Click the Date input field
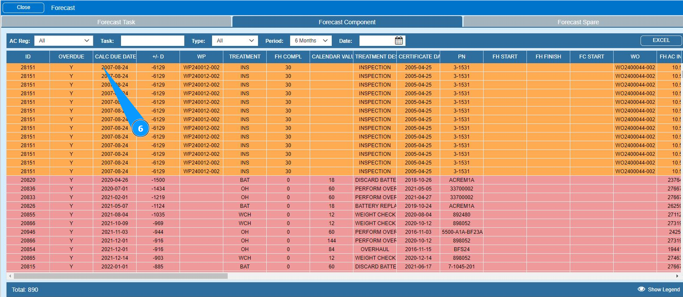The image size is (683, 297). pos(377,41)
